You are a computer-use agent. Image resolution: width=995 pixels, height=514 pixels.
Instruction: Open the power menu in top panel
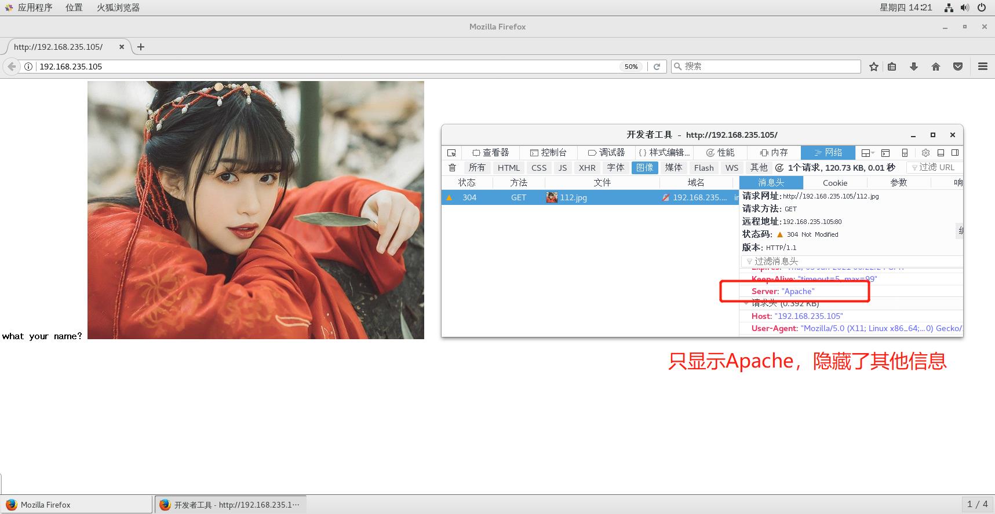(x=982, y=8)
